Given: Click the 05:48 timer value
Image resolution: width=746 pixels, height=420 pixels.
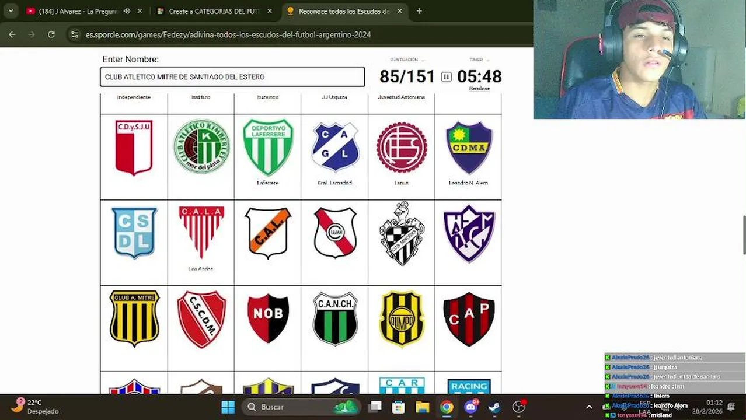Looking at the screenshot, I should 479,76.
